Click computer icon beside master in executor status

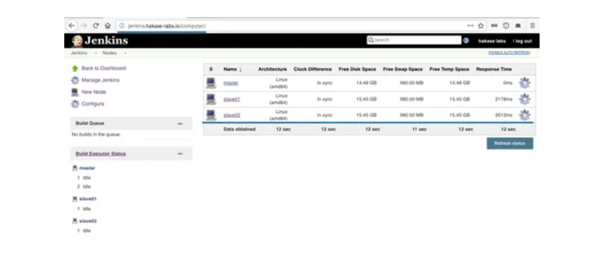coord(75,168)
